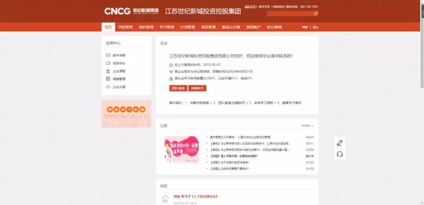Open the Valentine's announcement banner image
Image resolution: width=424 pixels, height=205 pixels.
tap(181, 149)
